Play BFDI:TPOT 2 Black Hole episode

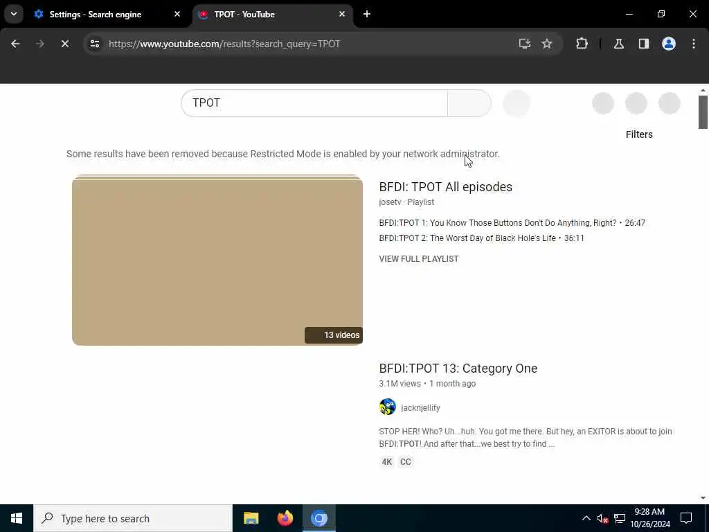point(482,238)
